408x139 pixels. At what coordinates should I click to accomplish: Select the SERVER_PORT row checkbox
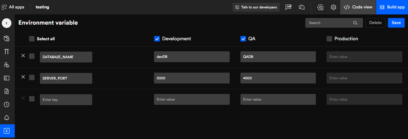pyautogui.click(x=32, y=77)
